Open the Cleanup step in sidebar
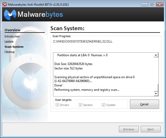 10,52
